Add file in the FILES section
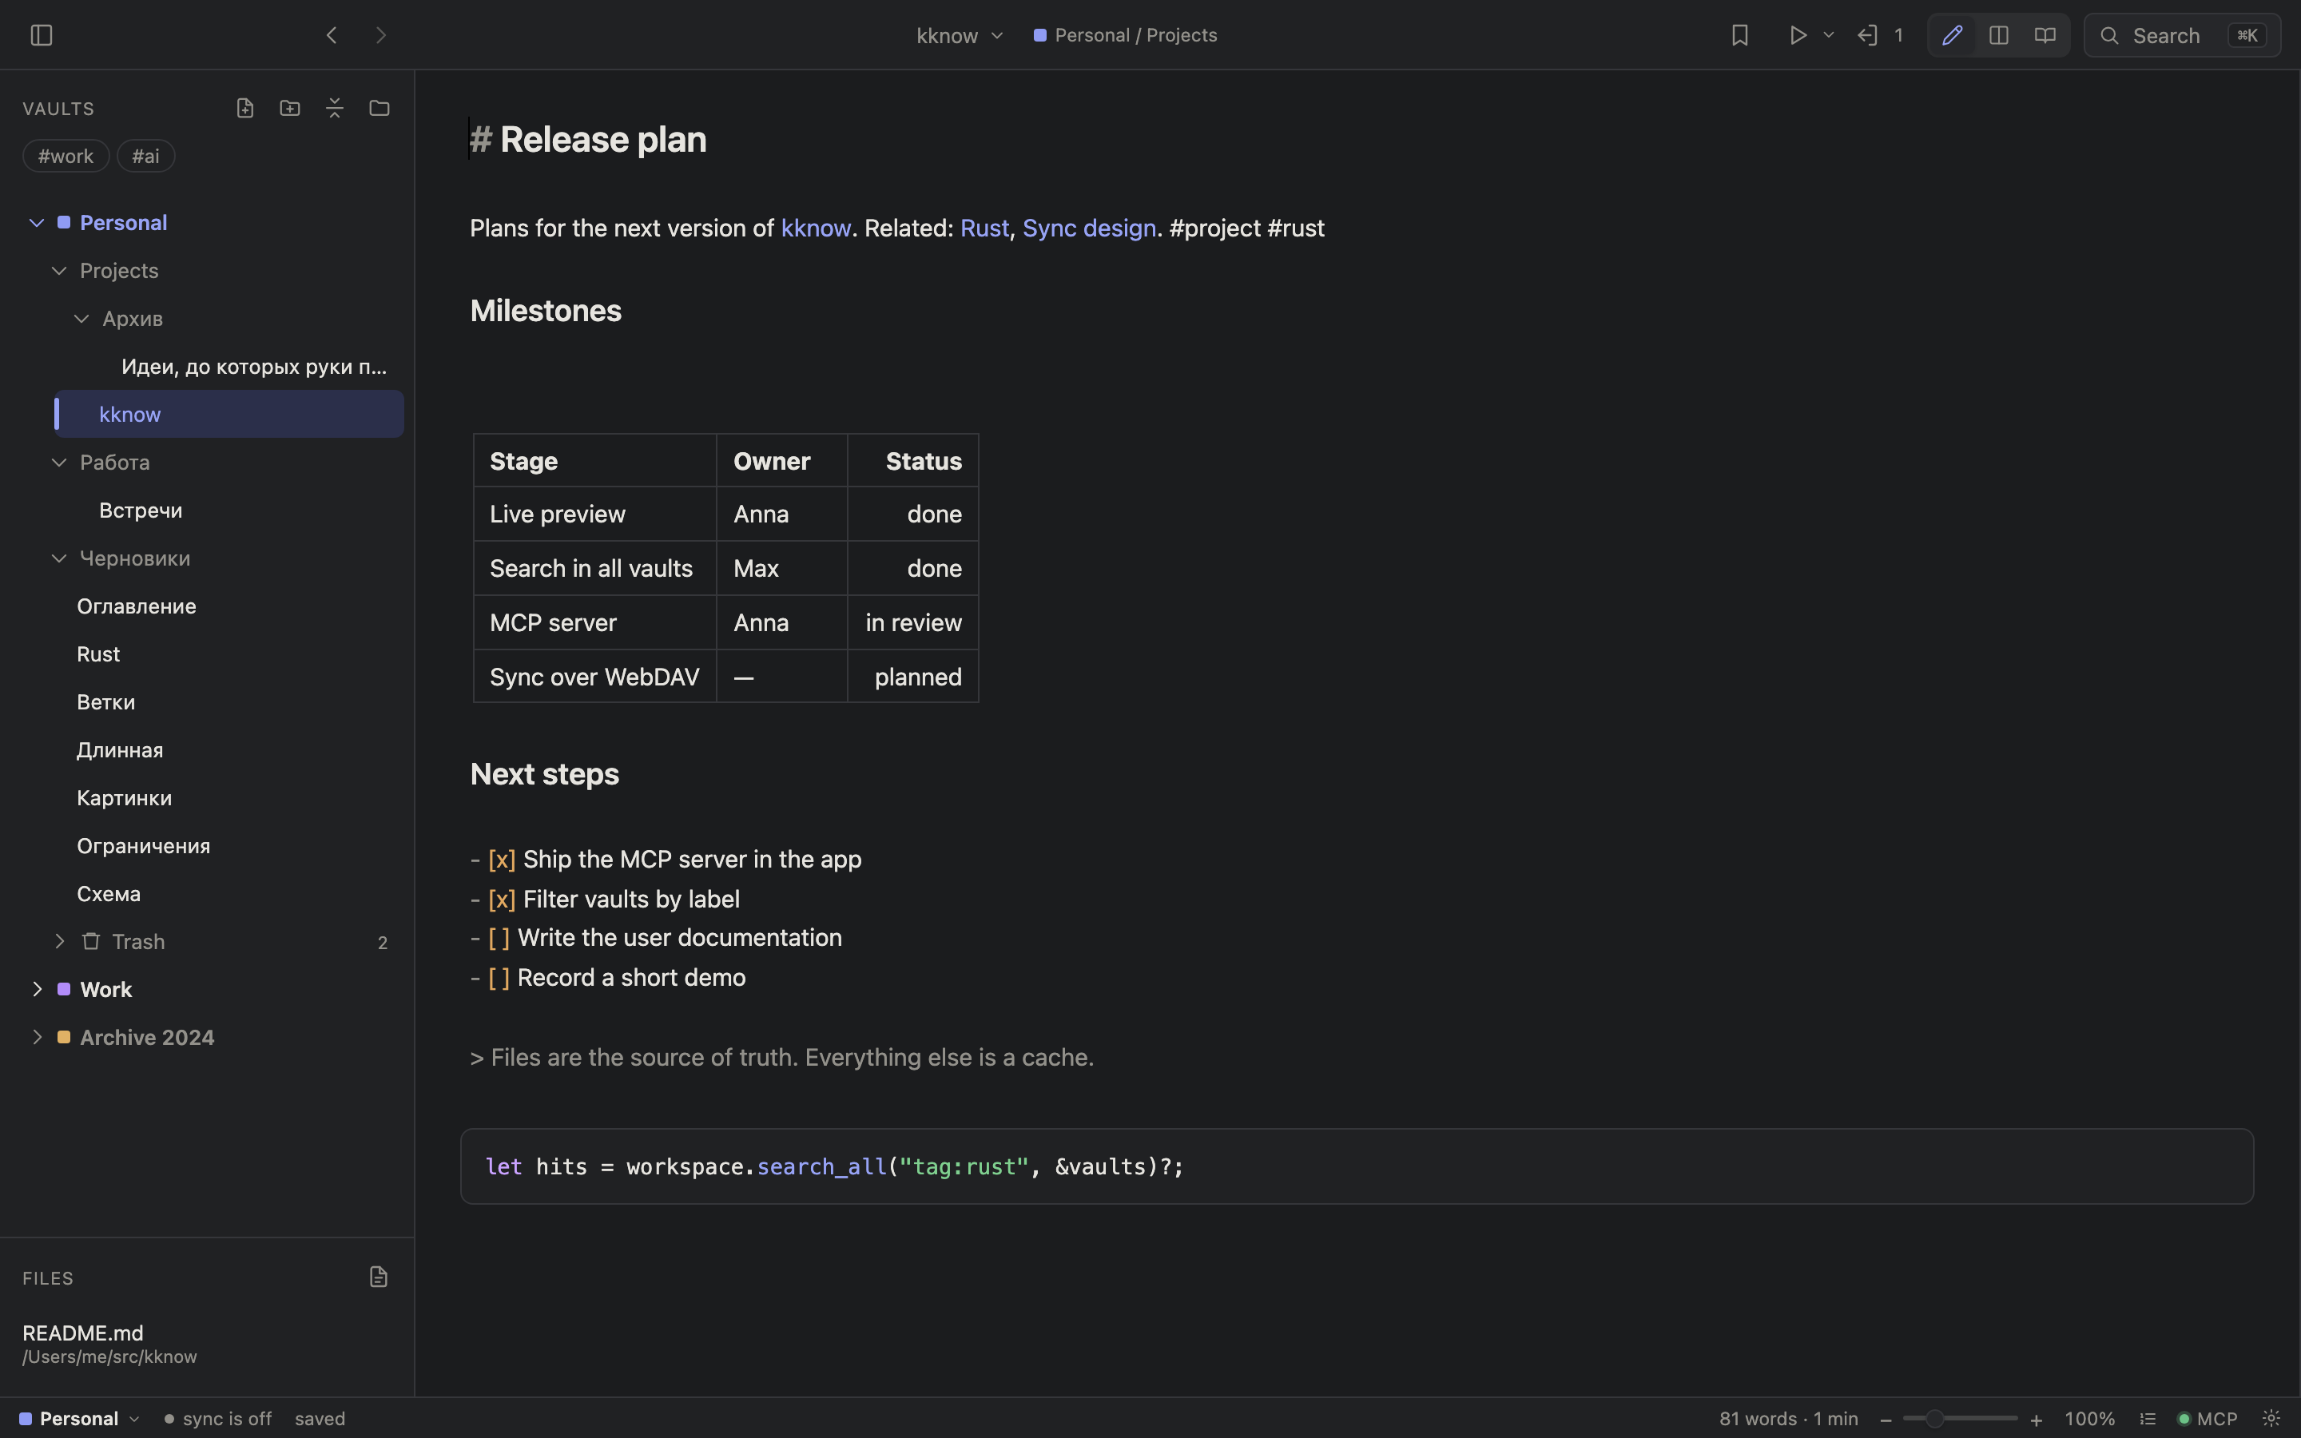 pyautogui.click(x=379, y=1277)
